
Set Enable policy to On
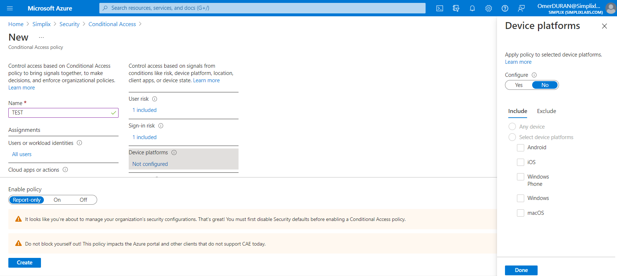57,200
